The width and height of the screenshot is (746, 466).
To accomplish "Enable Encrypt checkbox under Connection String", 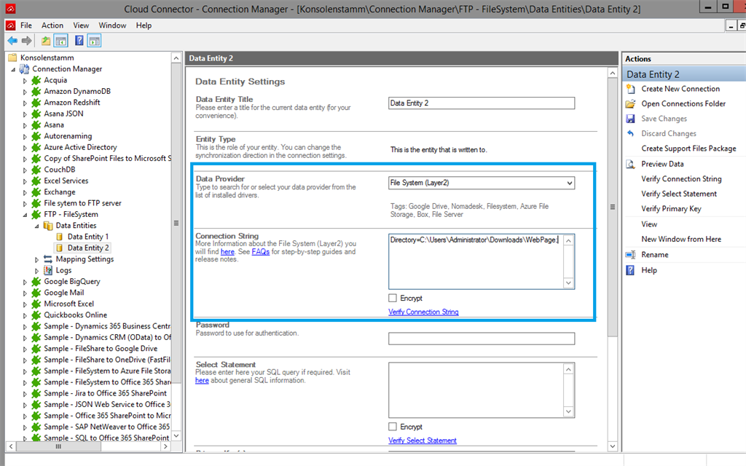I will tap(393, 298).
